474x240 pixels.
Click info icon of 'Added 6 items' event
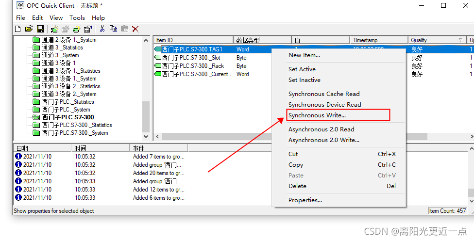coord(18,197)
